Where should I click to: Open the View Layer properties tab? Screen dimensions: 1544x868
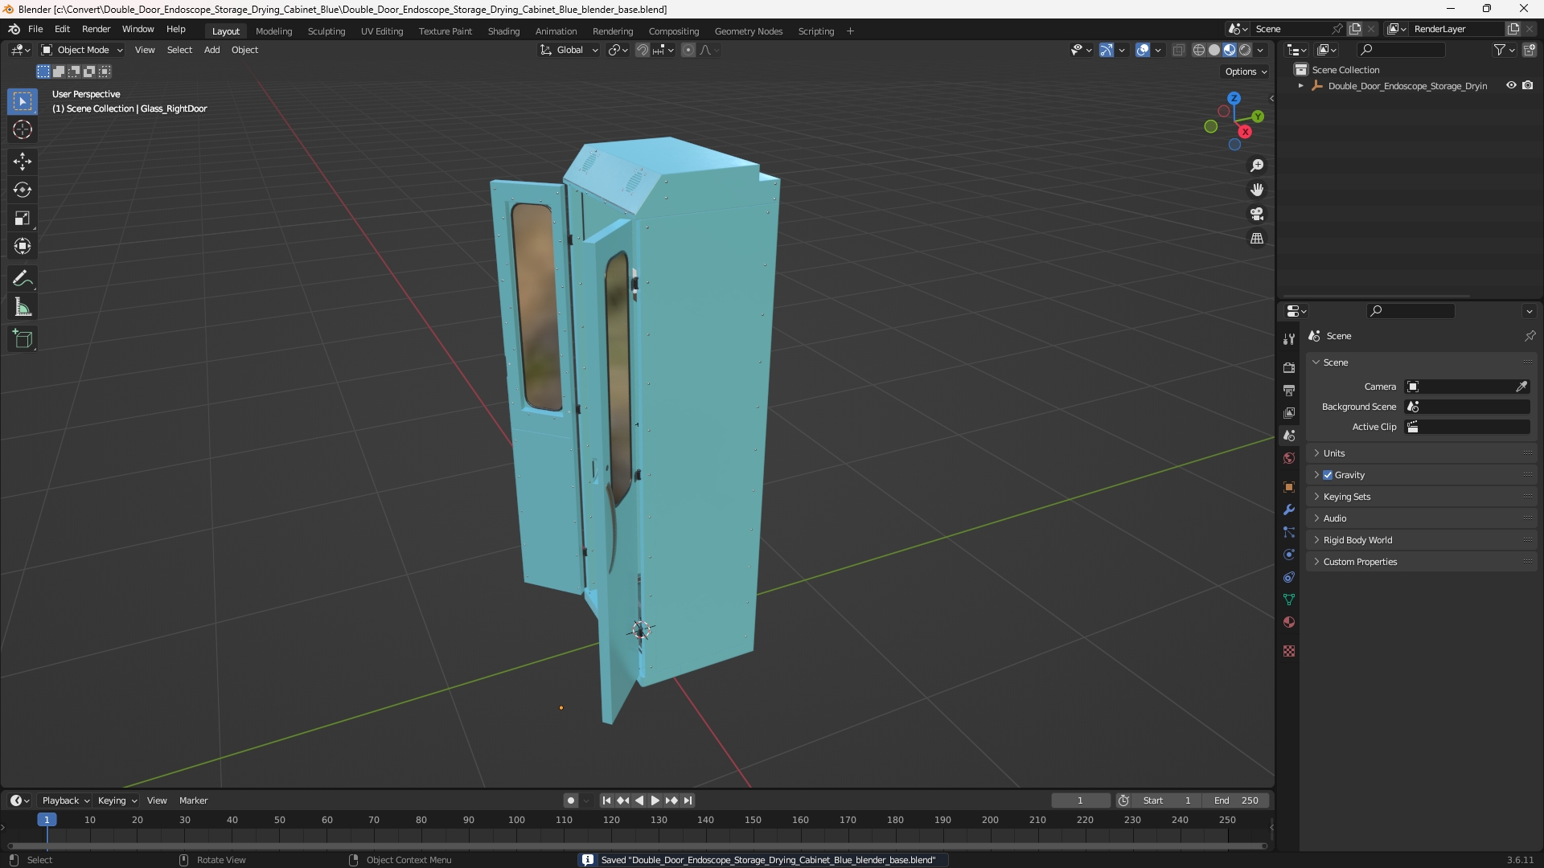[x=1289, y=412]
